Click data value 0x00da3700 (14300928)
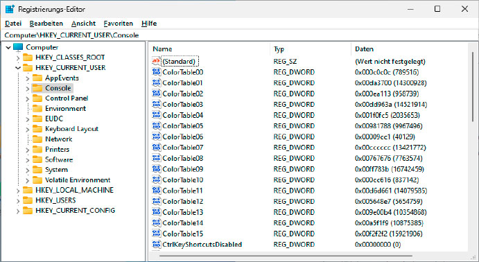479x262 pixels. [x=391, y=82]
